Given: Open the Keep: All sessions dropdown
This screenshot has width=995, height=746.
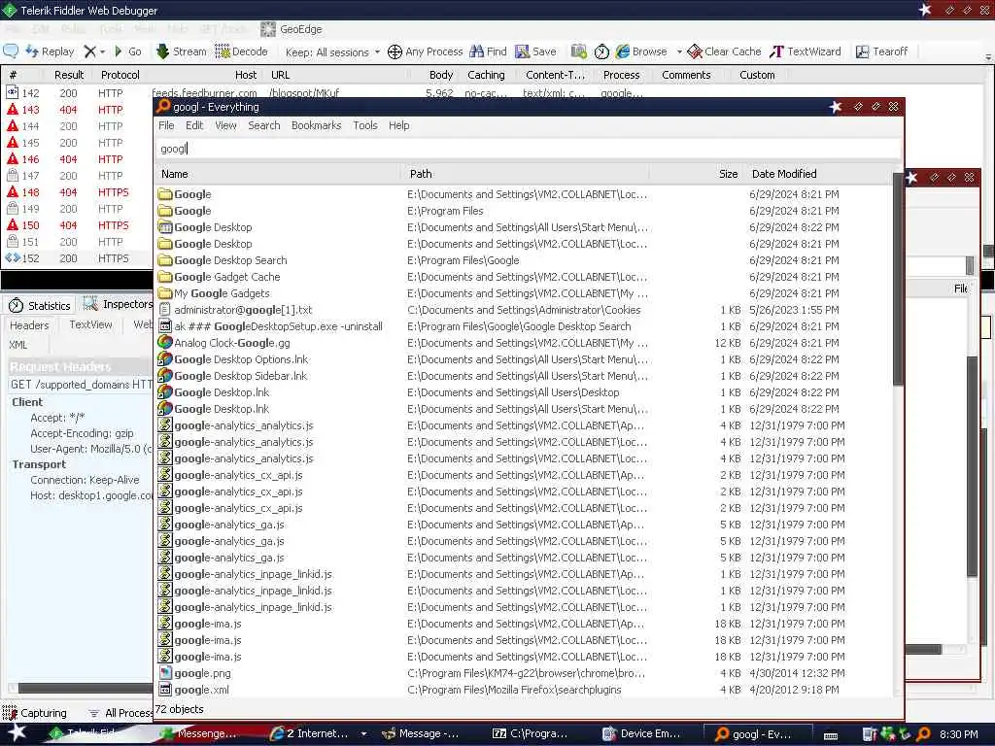Looking at the screenshot, I should (332, 52).
